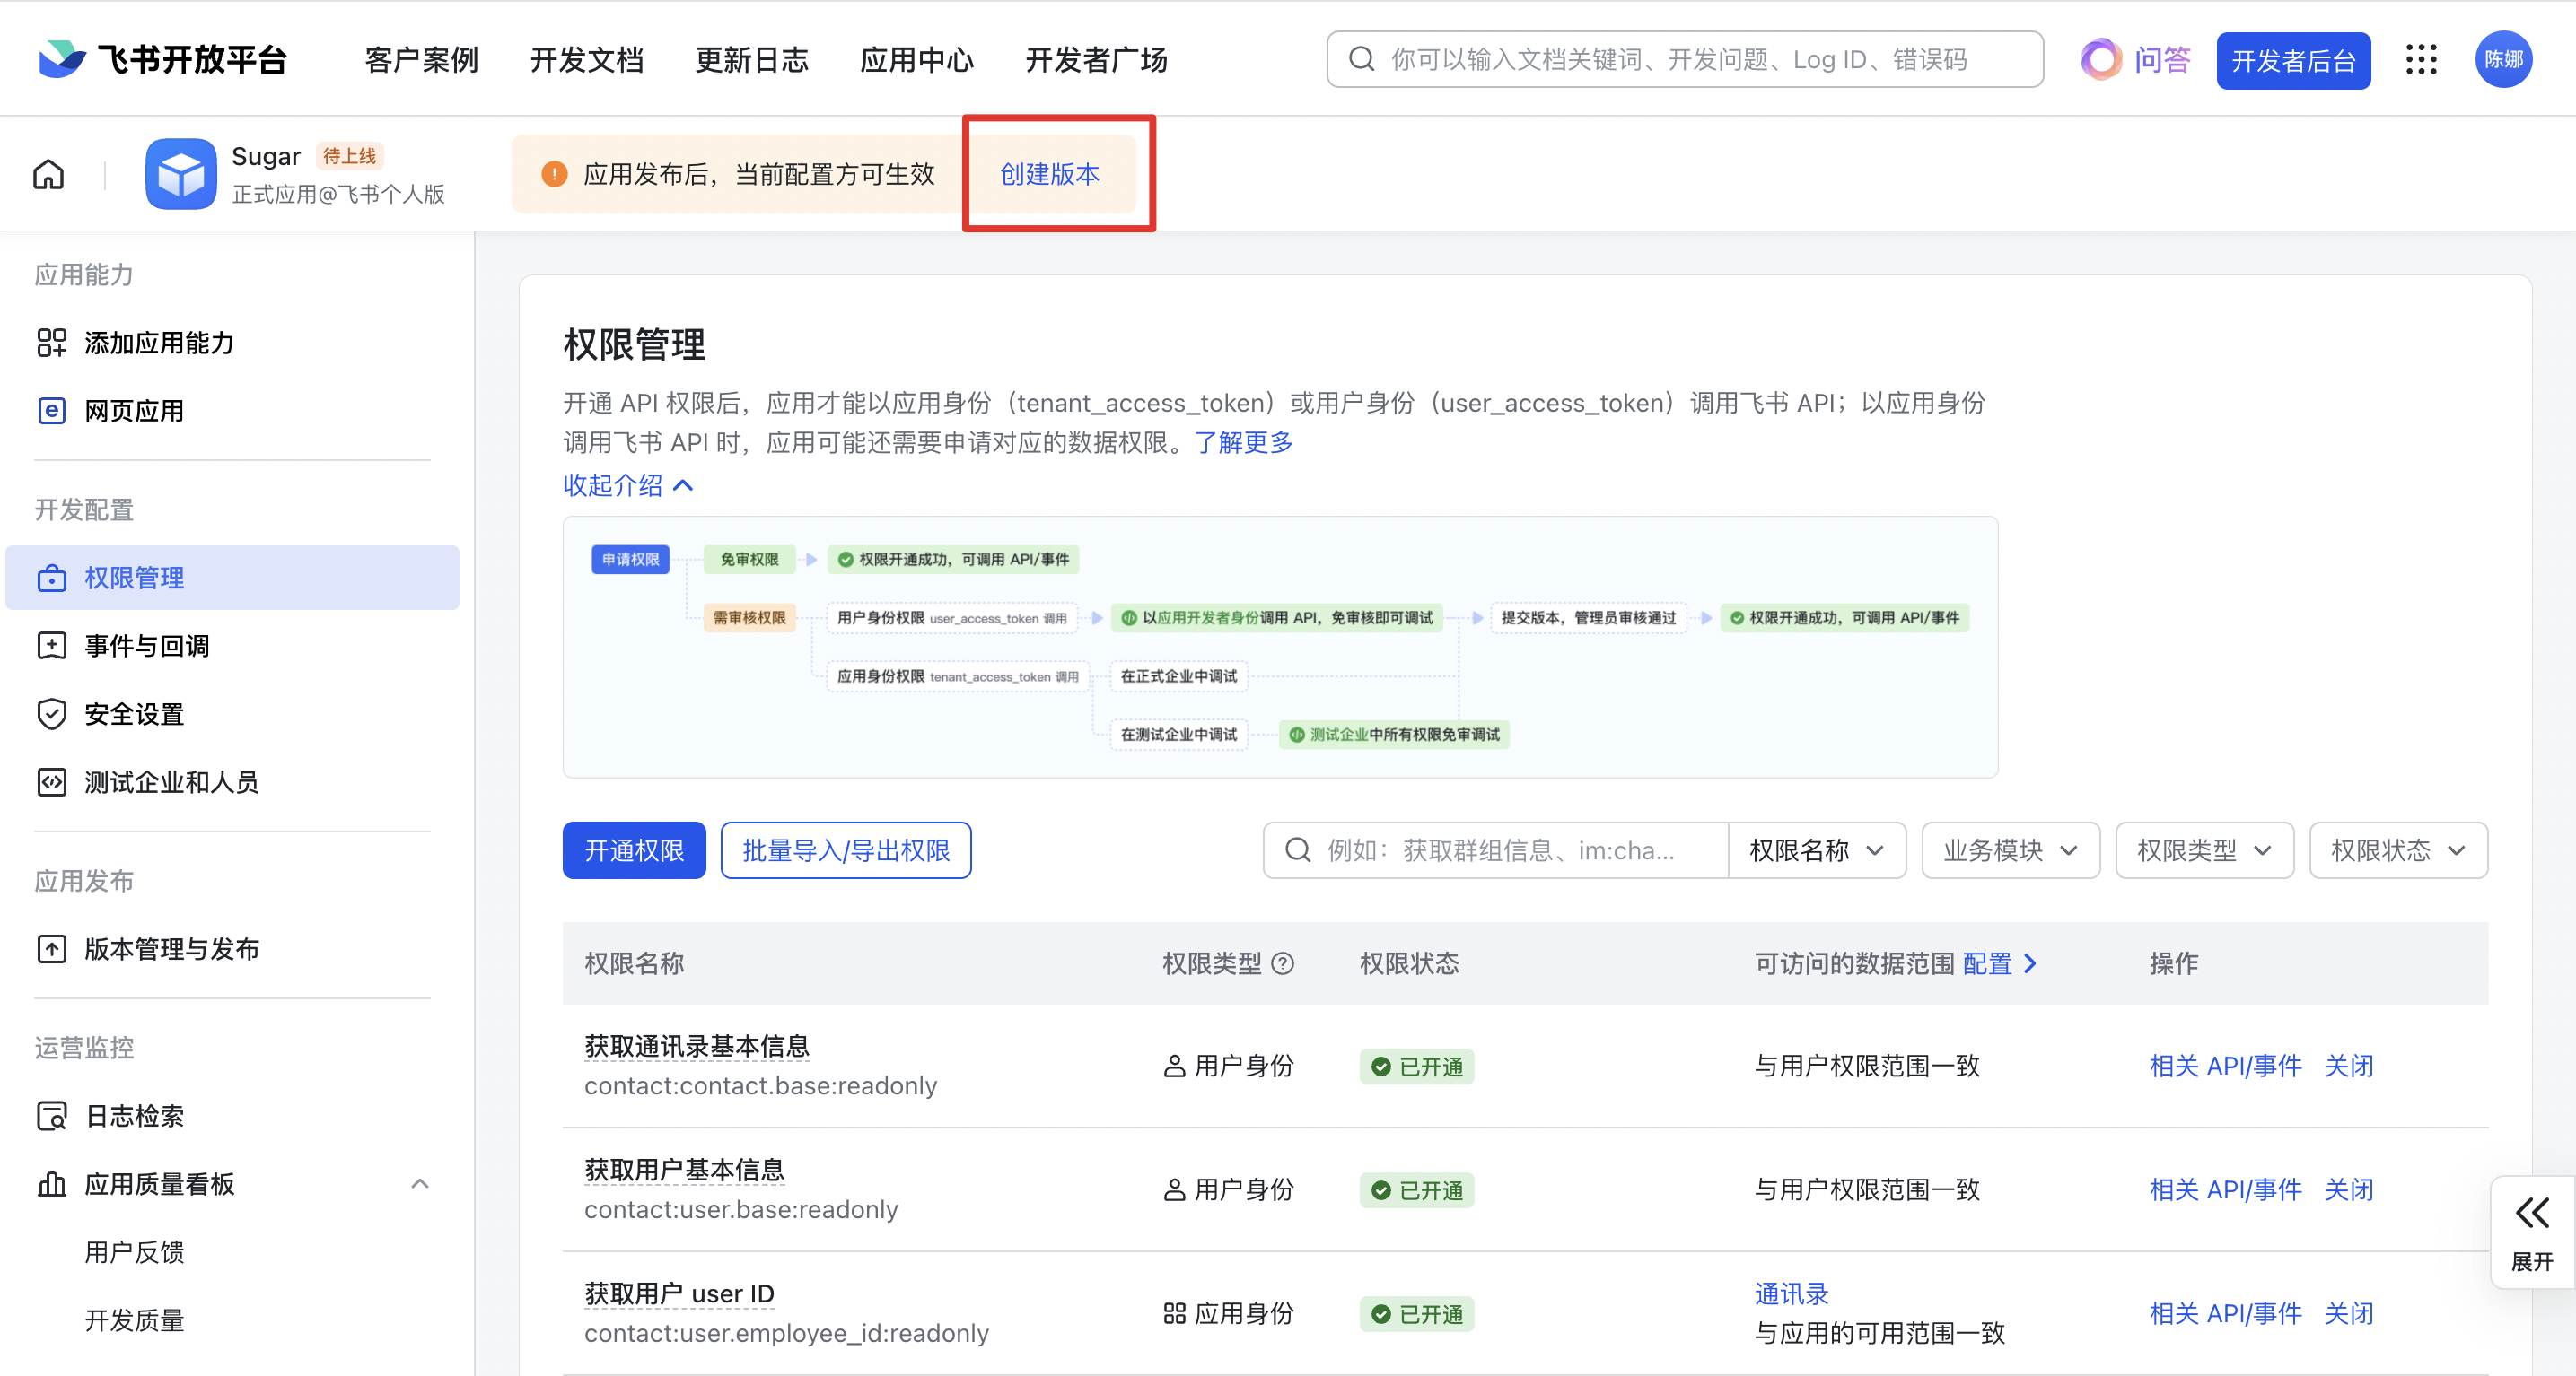Screen dimensions: 2576x1376
Task: Open 相关 API/事件 for 获取用户基本信息
Action: tap(2226, 1190)
